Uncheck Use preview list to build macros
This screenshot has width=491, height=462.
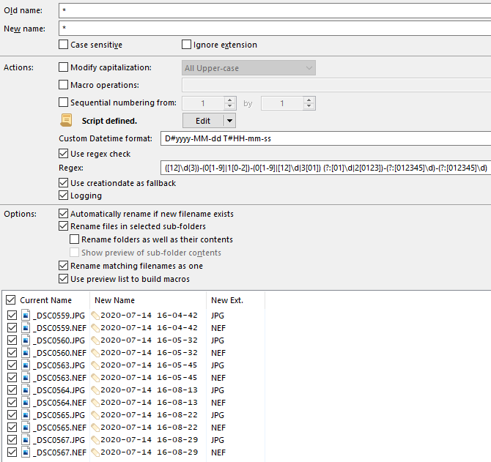pyautogui.click(x=63, y=278)
